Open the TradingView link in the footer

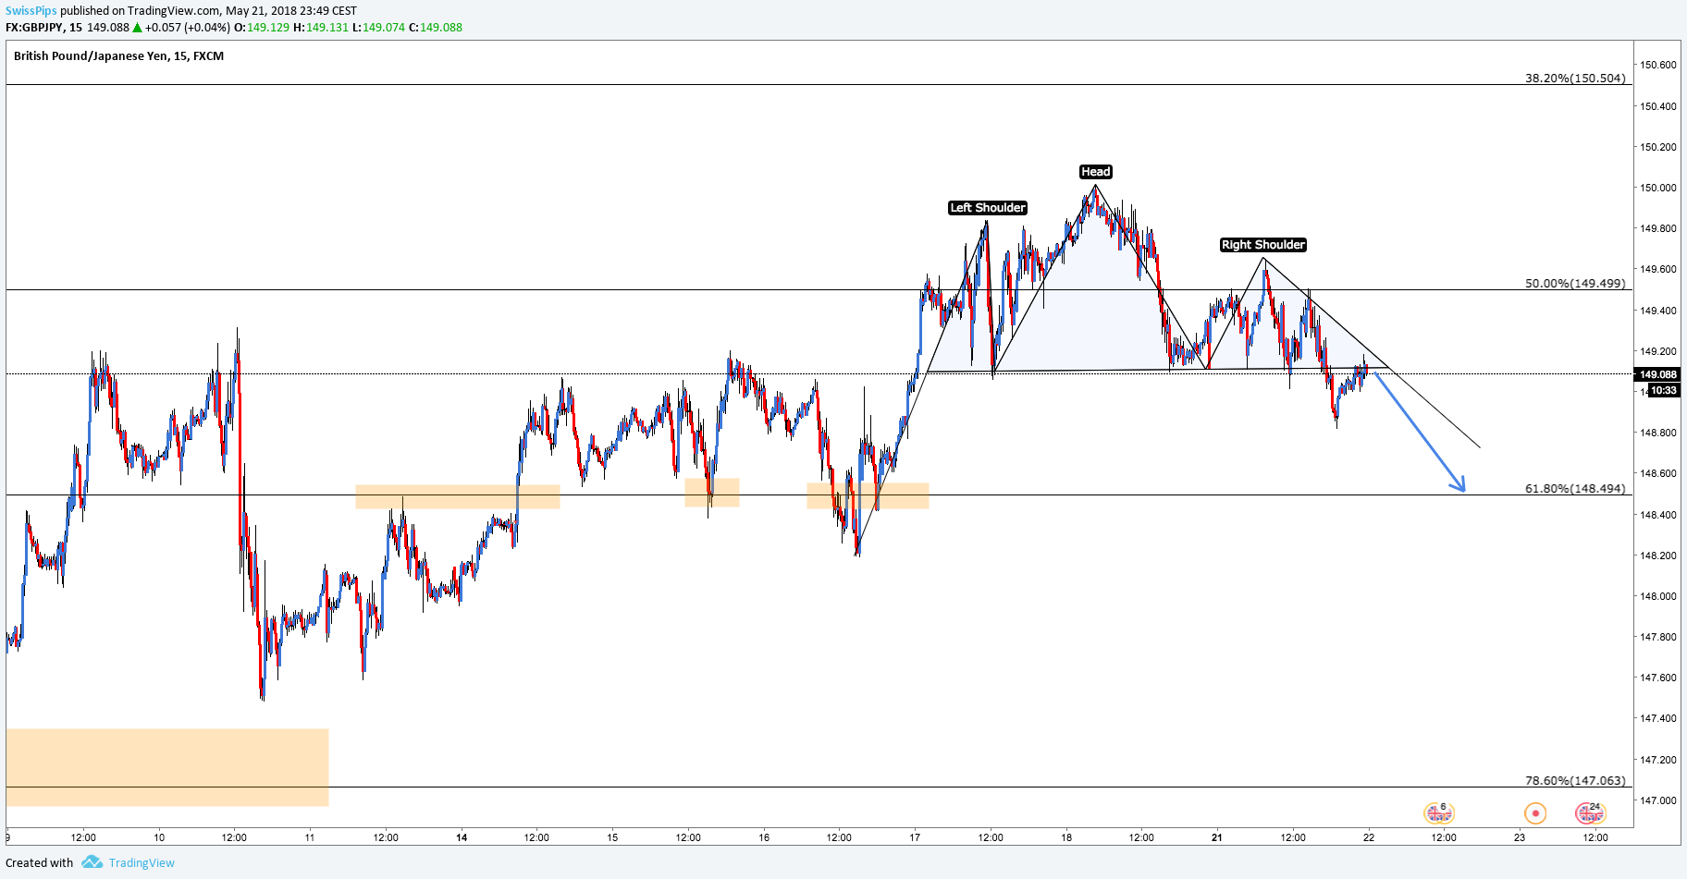point(142,862)
